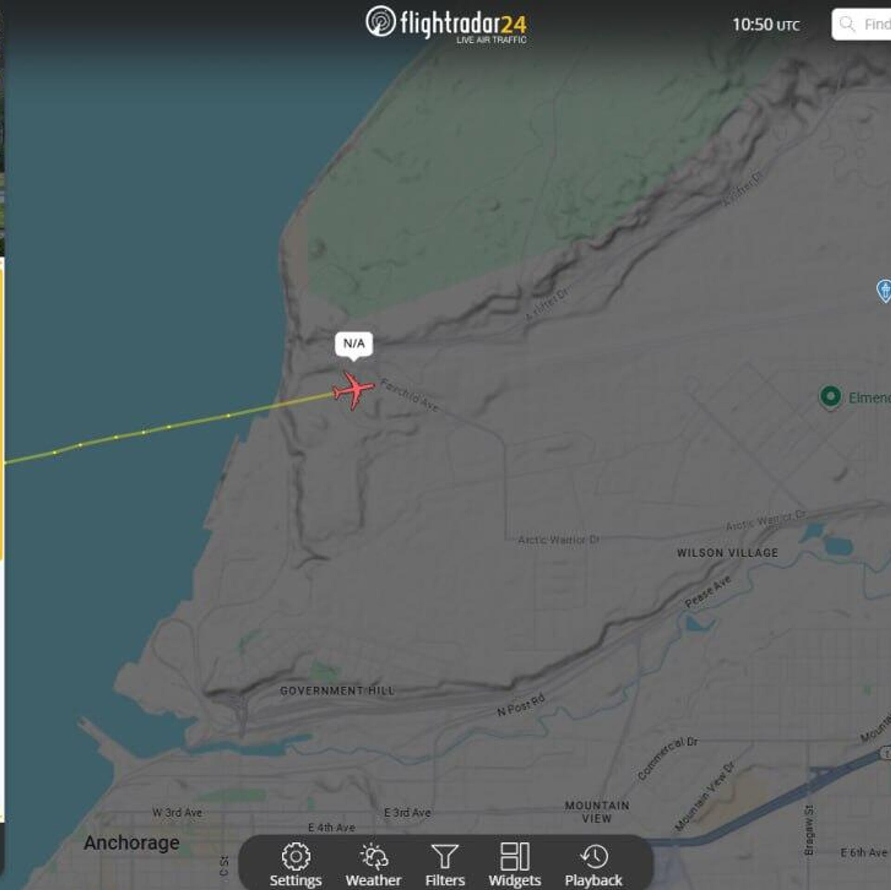Click the Wilson Village map label
This screenshot has height=890, width=891.
[727, 553]
